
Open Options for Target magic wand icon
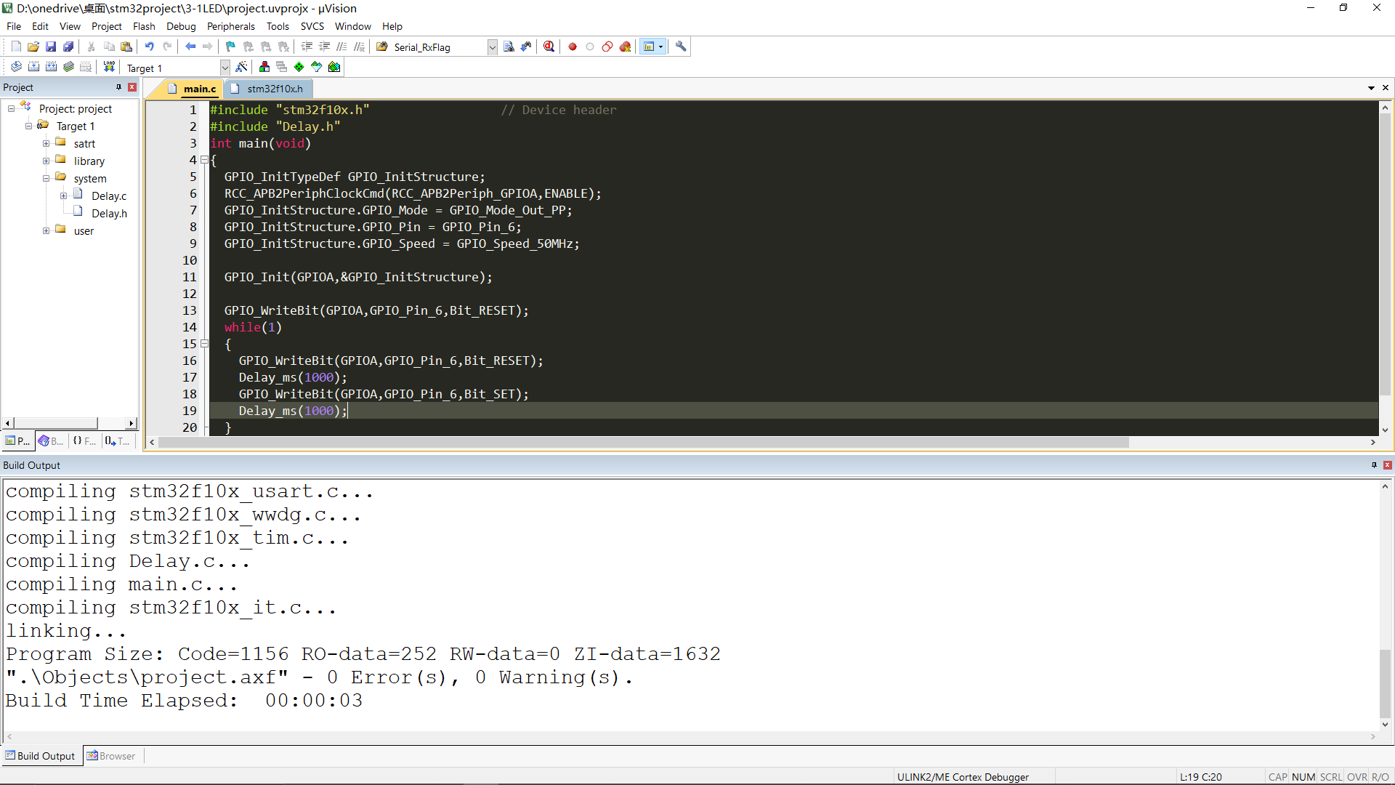tap(242, 67)
